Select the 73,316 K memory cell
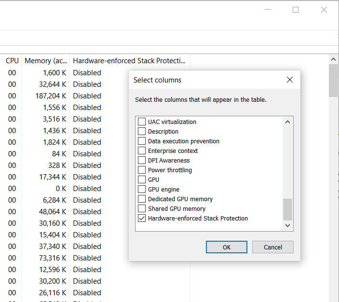339x302 pixels. (53, 258)
